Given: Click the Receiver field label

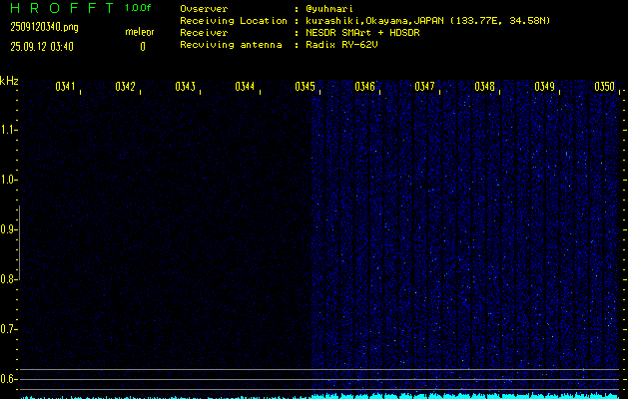Looking at the screenshot, I should (x=204, y=33).
